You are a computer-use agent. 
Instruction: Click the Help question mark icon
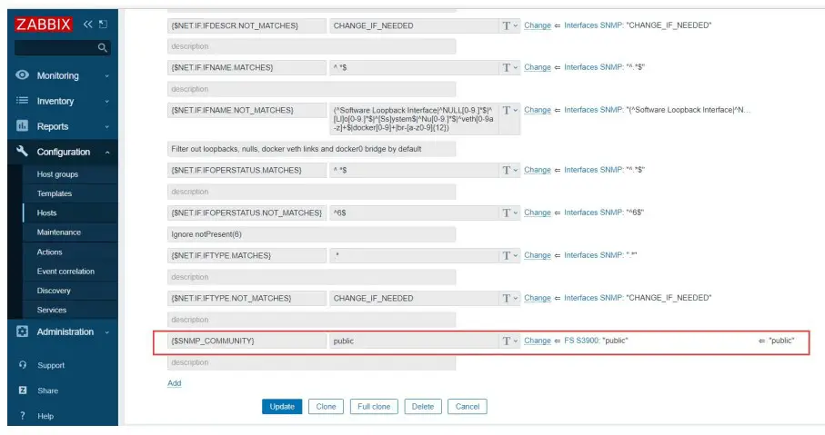tap(23, 416)
